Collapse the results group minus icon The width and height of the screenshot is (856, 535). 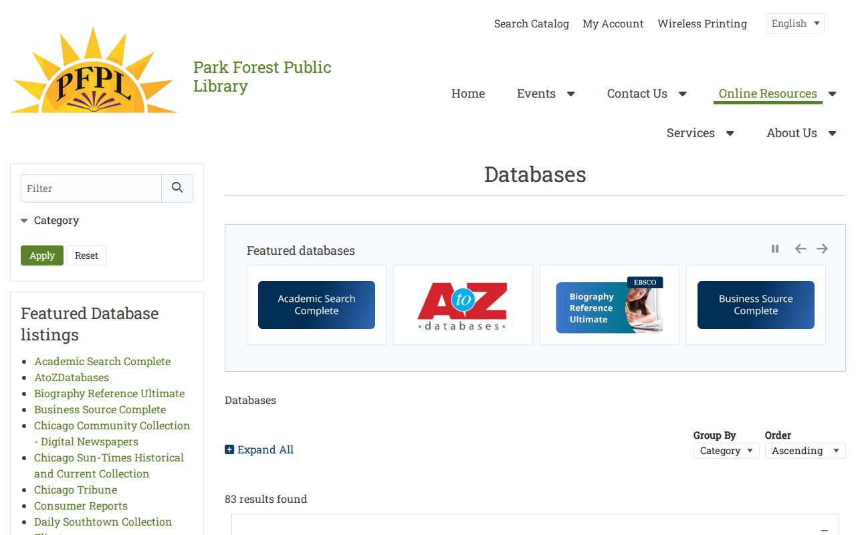tap(825, 530)
